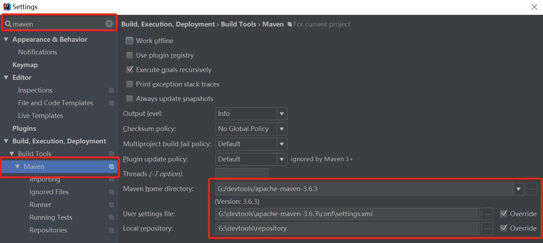This screenshot has height=243, width=543.
Task: Click the per-project icon beside Ignored Files
Action: [111, 192]
